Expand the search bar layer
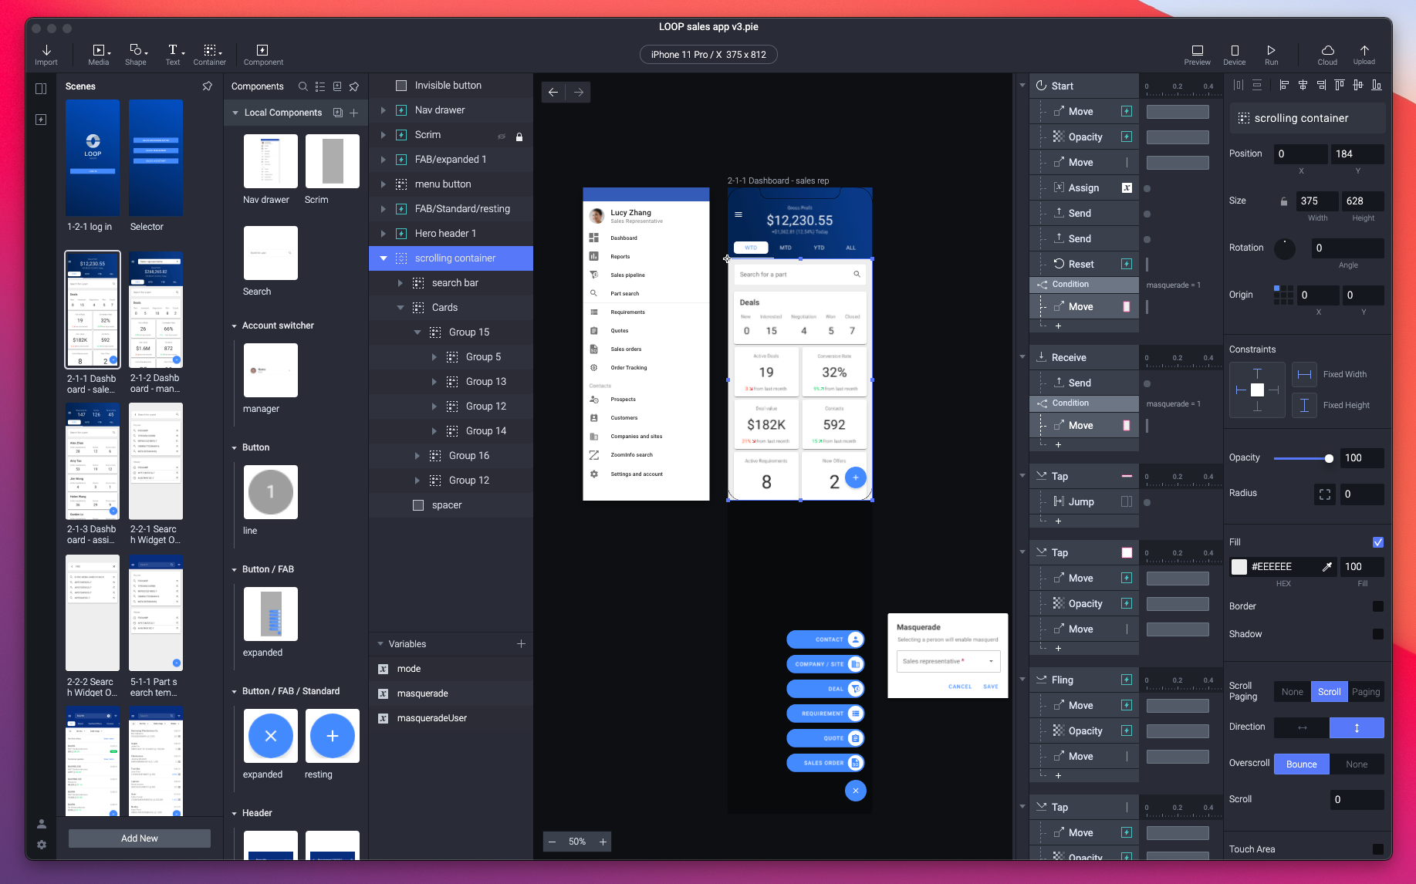This screenshot has height=884, width=1416. [x=400, y=283]
